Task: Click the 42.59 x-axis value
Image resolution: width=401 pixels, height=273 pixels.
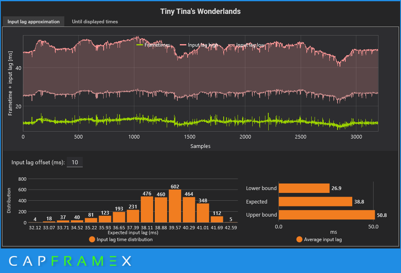Action: 231,228
